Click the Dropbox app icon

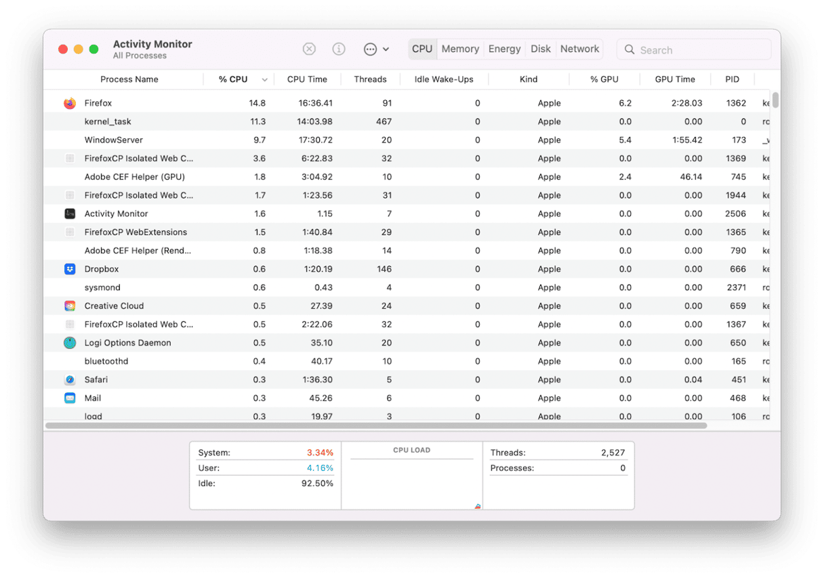click(x=70, y=269)
